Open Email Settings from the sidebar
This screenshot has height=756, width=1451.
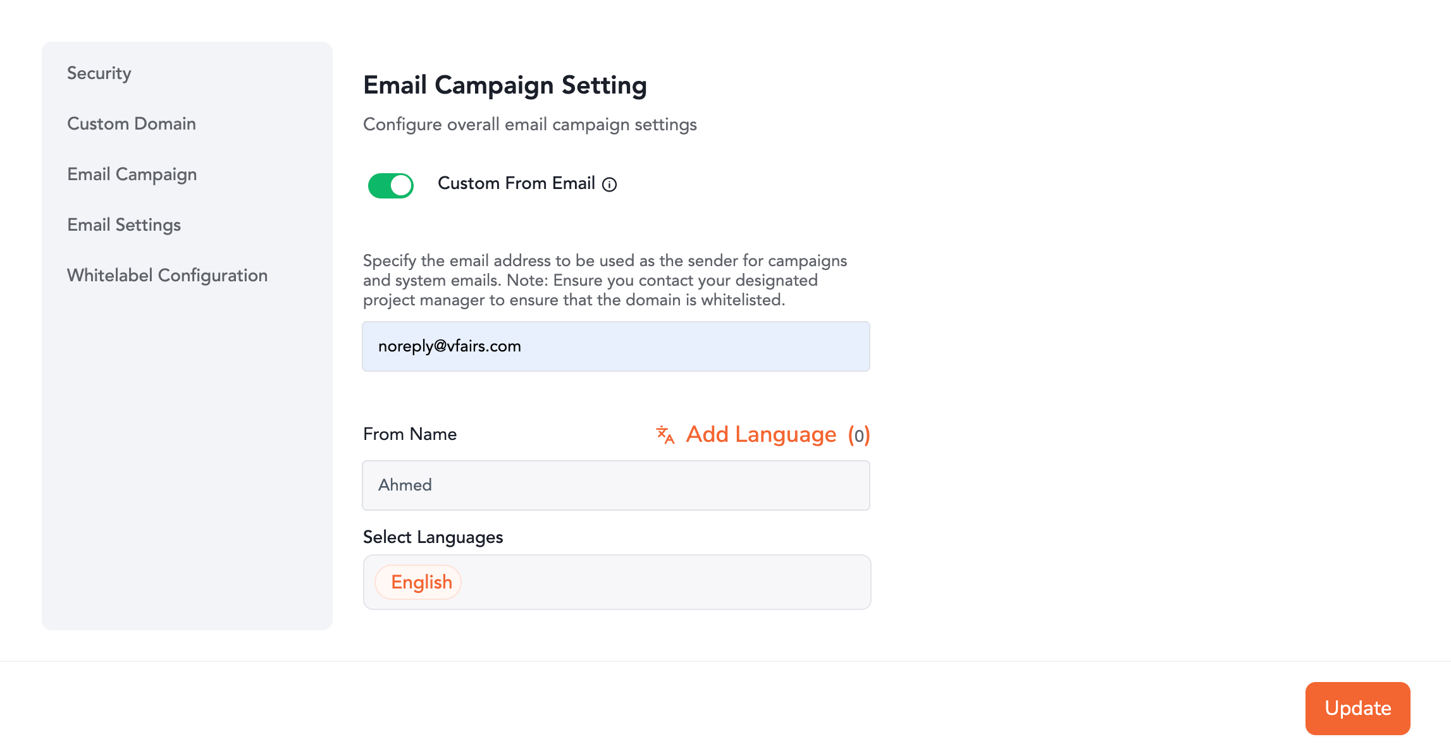124,225
